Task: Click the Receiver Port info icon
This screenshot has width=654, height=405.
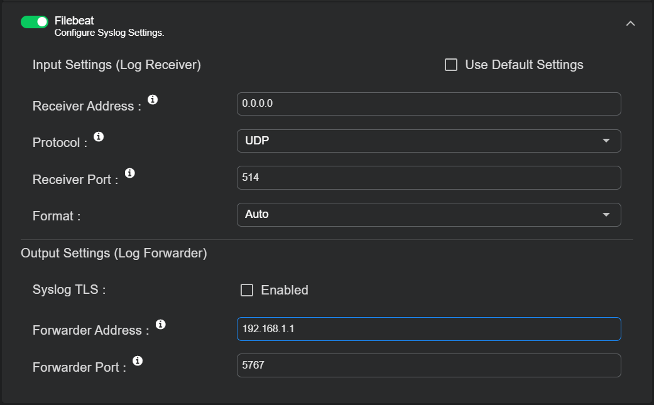Action: click(x=130, y=173)
